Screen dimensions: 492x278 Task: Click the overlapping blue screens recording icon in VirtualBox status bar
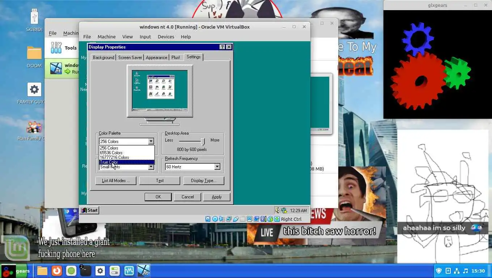coord(256,219)
